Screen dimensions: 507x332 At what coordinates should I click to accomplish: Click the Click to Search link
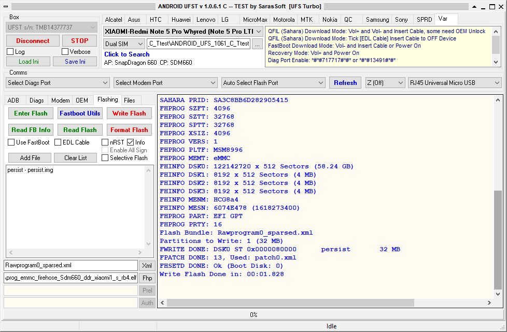point(126,54)
